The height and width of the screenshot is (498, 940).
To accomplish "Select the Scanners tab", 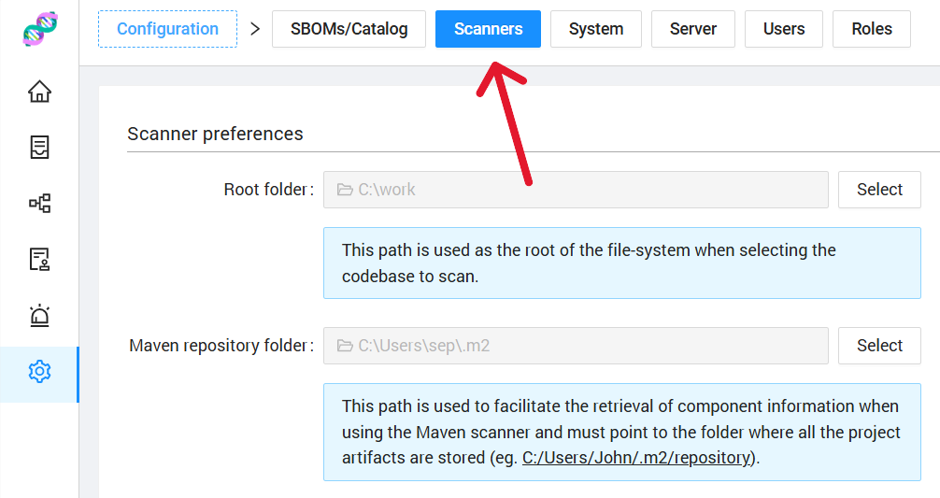I will 488,29.
